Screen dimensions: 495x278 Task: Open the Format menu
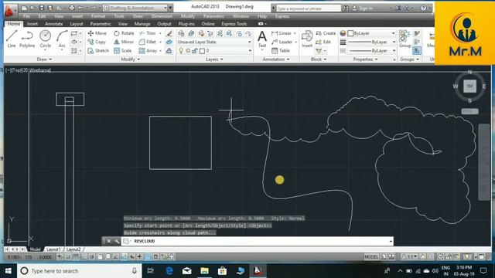98,16
